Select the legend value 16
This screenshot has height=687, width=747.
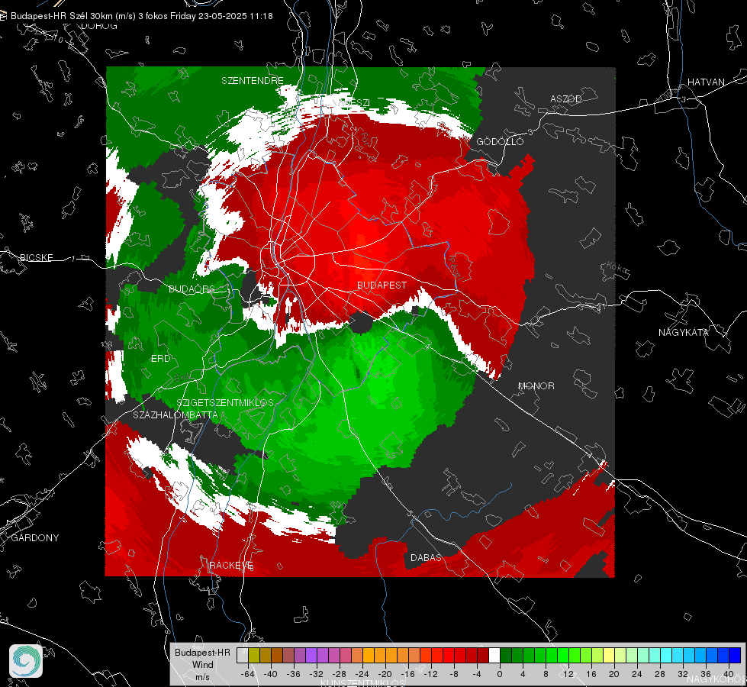(x=591, y=674)
